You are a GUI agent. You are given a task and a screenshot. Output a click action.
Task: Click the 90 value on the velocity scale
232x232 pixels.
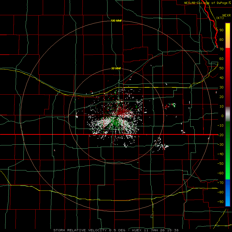pos(221,30)
